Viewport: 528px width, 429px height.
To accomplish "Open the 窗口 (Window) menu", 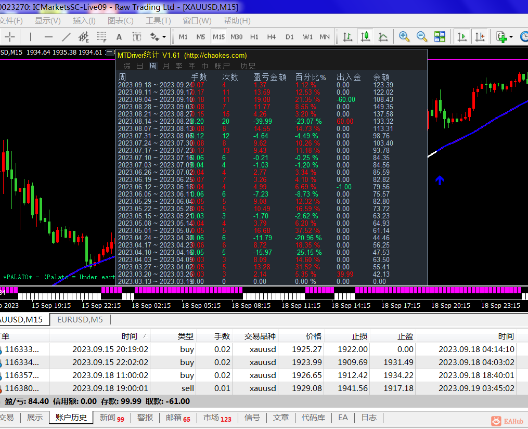I will 197,21.
